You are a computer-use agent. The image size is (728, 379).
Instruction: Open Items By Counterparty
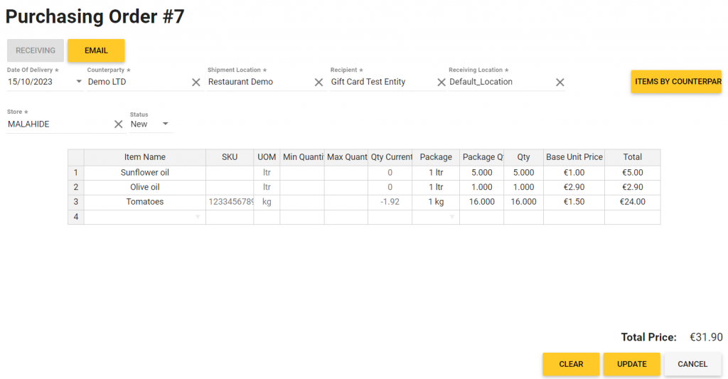(676, 82)
